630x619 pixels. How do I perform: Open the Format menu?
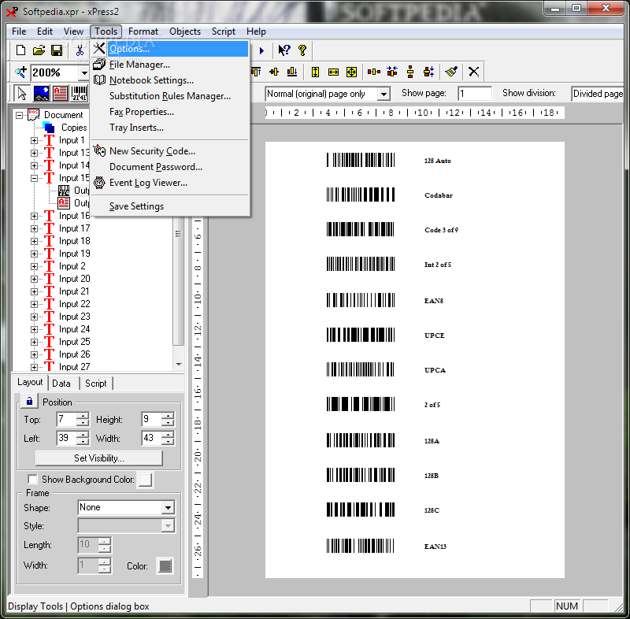pos(143,32)
